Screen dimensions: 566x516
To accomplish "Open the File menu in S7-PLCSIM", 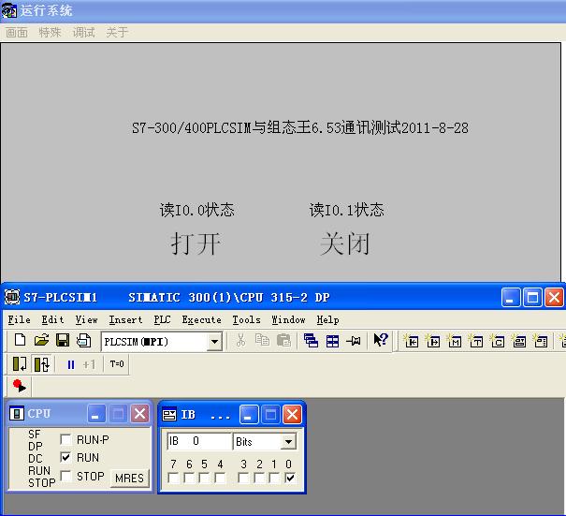I will [x=19, y=319].
